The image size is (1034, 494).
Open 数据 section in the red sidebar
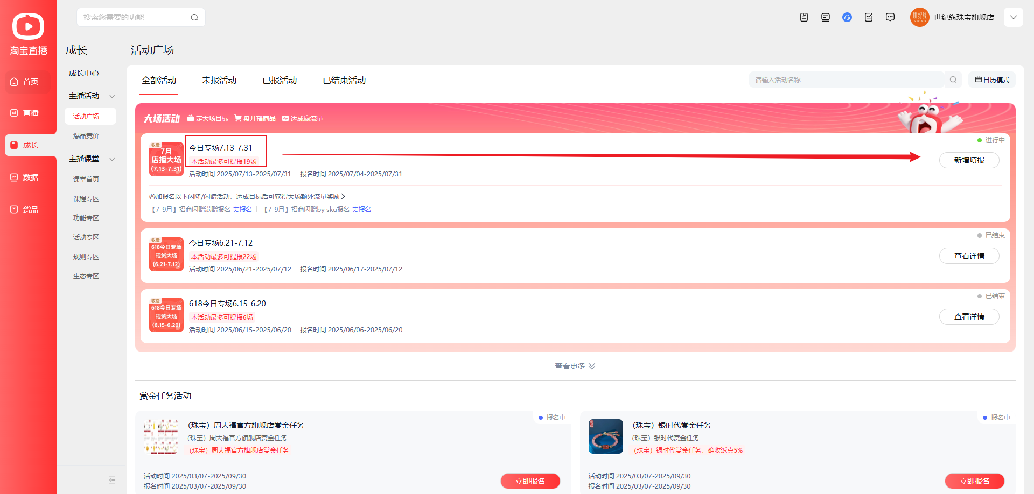click(28, 177)
